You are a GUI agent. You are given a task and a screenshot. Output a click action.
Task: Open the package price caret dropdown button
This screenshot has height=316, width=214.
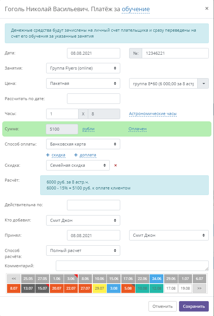point(203,83)
